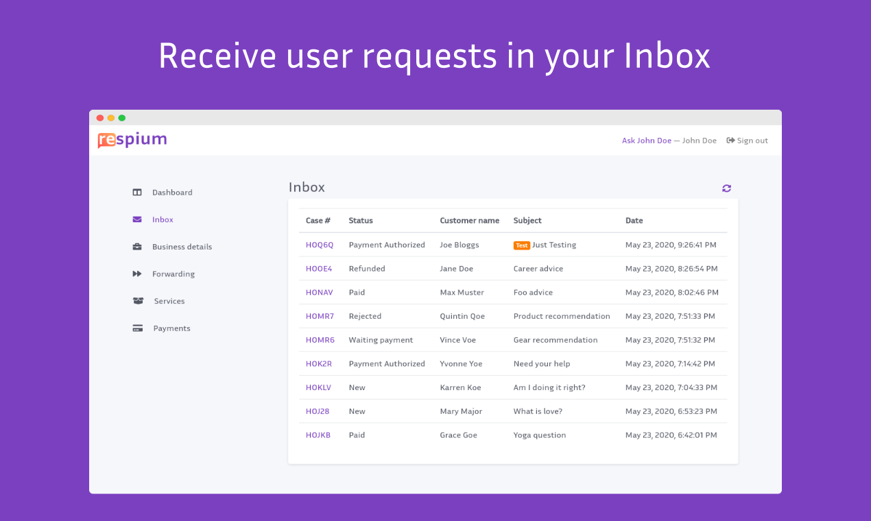Click customer name Karren Koe

point(461,388)
